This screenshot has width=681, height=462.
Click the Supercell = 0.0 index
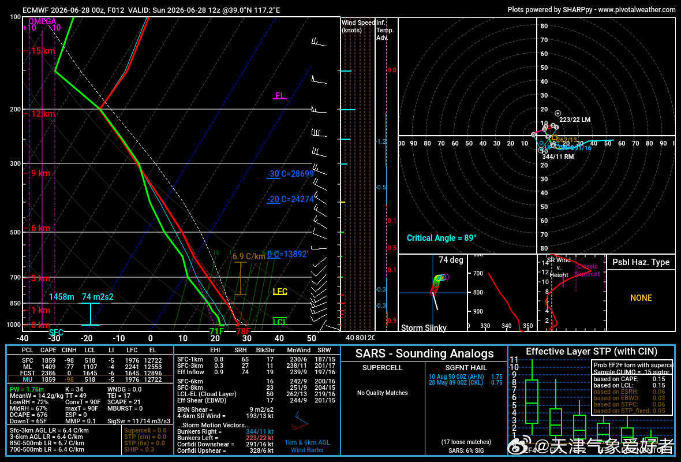pos(145,430)
